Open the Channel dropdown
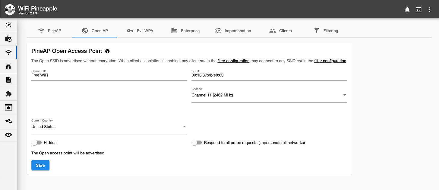Image resolution: width=439 pixels, height=190 pixels. (344, 95)
